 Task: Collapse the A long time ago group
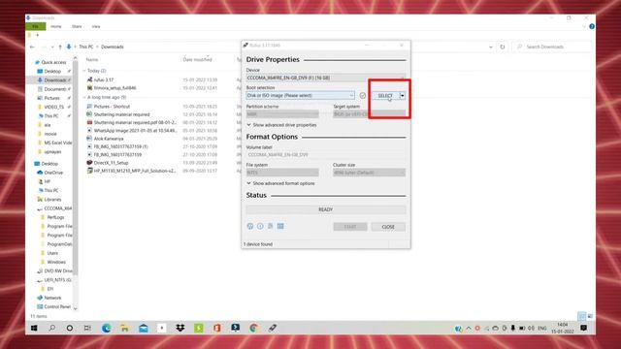click(84, 97)
